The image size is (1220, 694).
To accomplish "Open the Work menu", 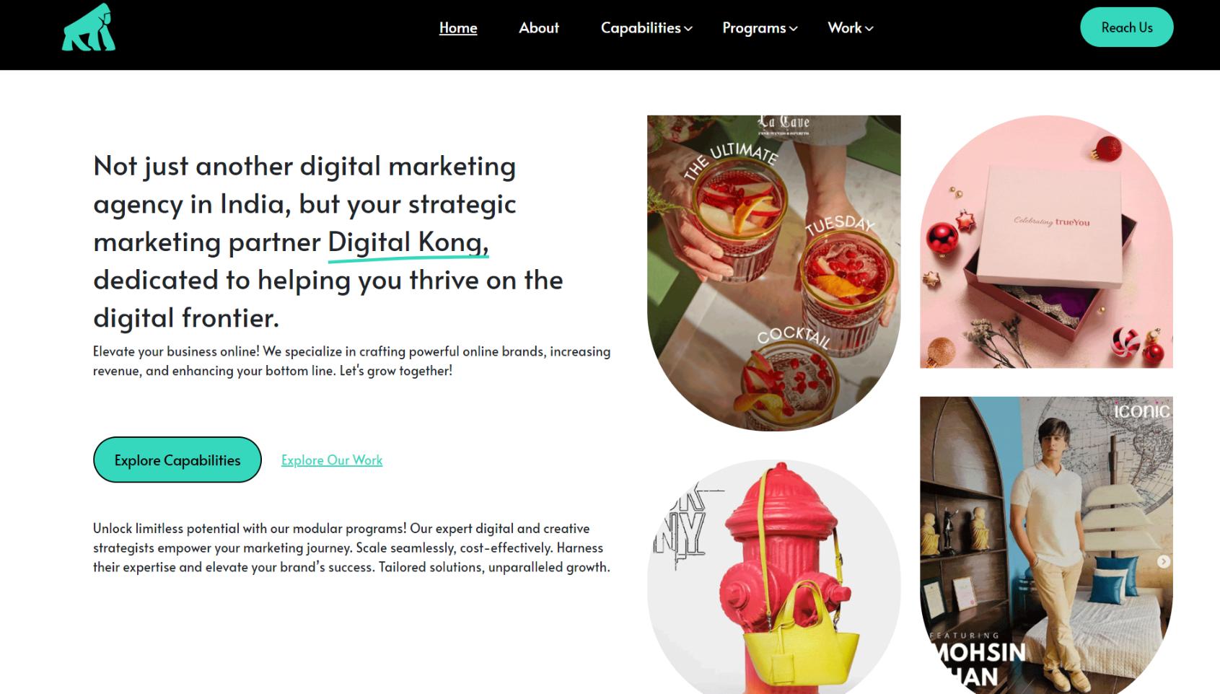I will tap(845, 27).
